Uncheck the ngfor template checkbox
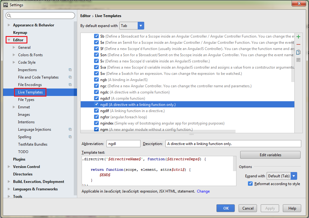This screenshot has width=309, height=218. click(96, 116)
